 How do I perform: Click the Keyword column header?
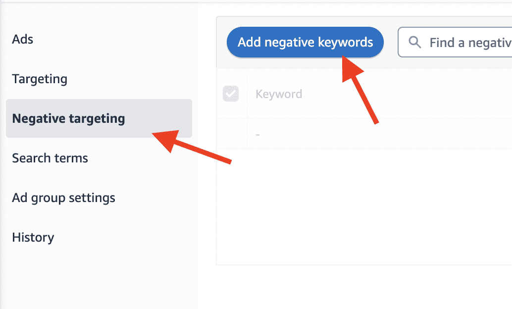tap(279, 94)
